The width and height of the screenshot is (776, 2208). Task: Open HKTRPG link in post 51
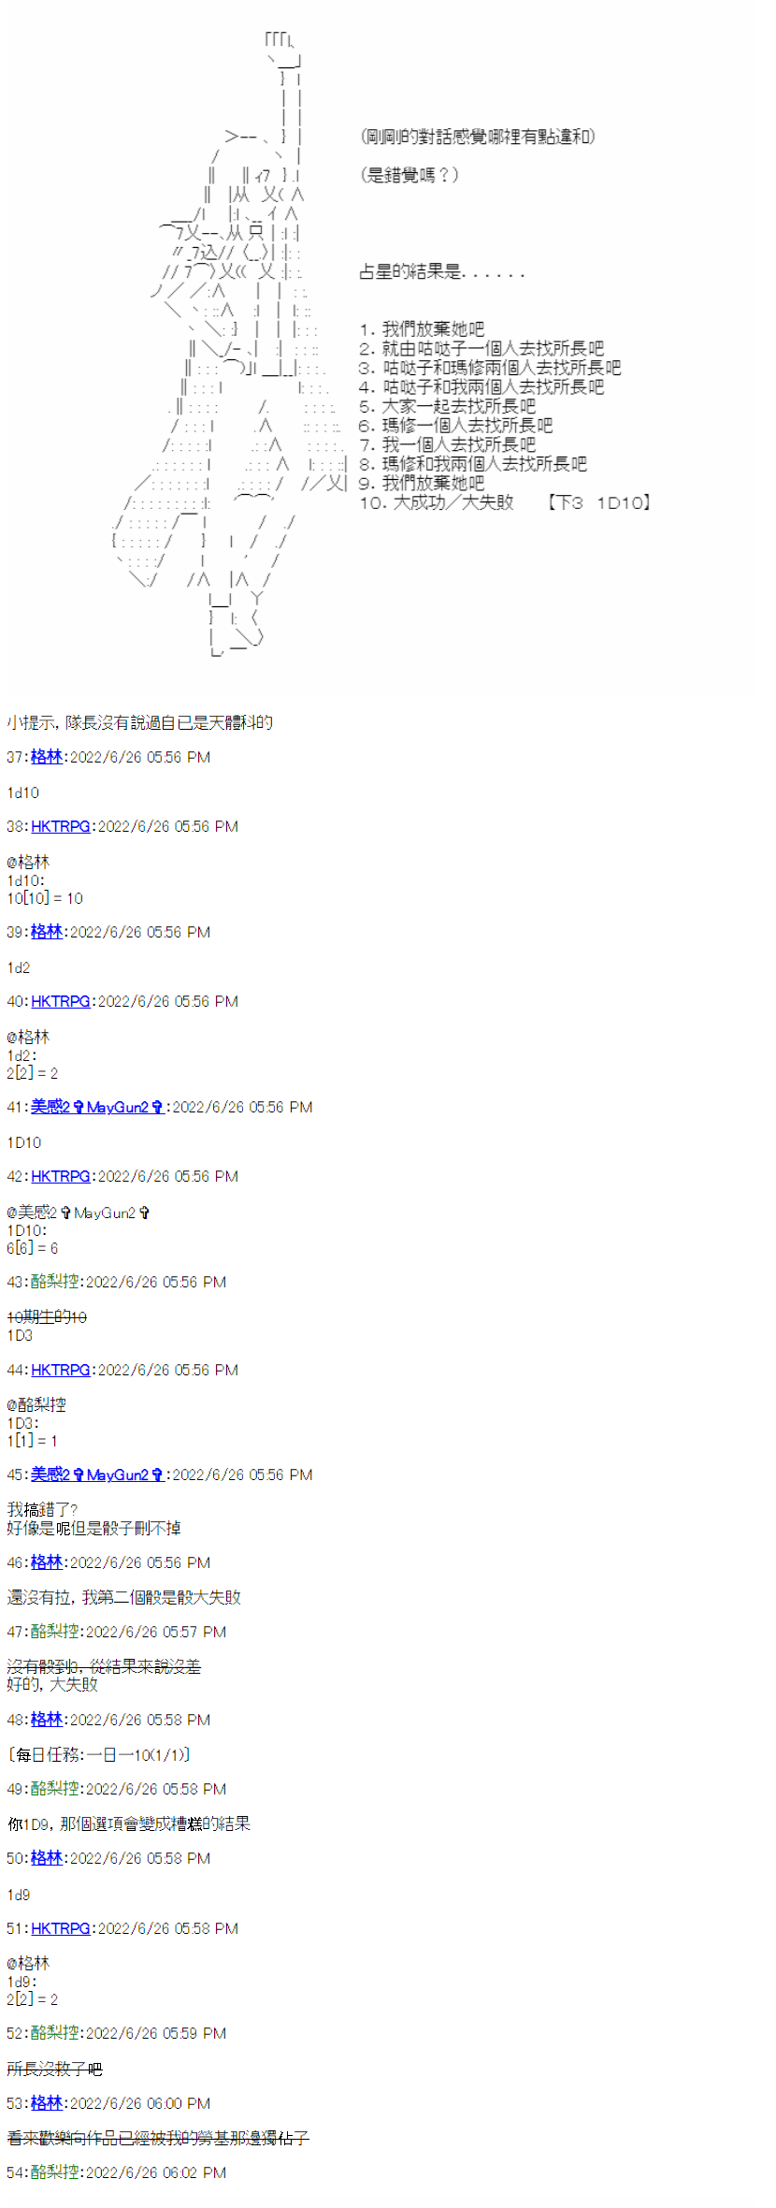[x=61, y=1928]
